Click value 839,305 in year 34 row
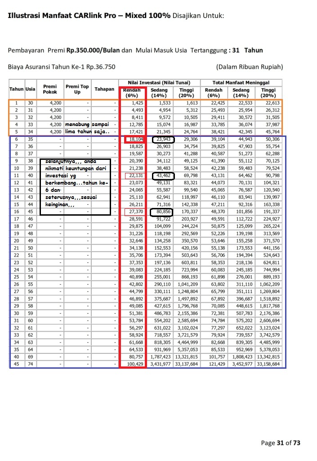 tap(244, 342)
